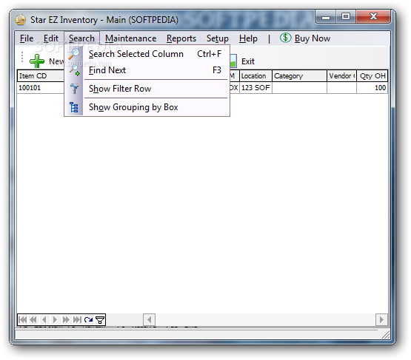
Task: Click the Category column header
Action: (299, 76)
